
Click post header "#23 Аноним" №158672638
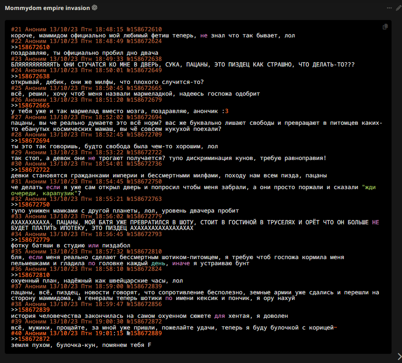point(87,59)
